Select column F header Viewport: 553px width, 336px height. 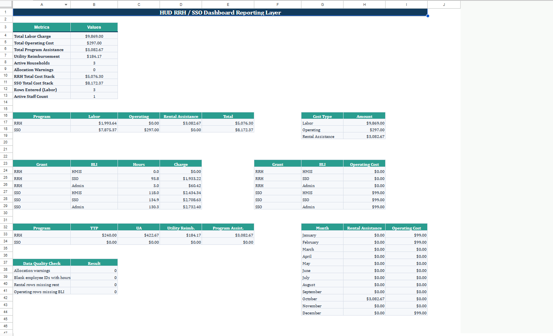[277, 5]
